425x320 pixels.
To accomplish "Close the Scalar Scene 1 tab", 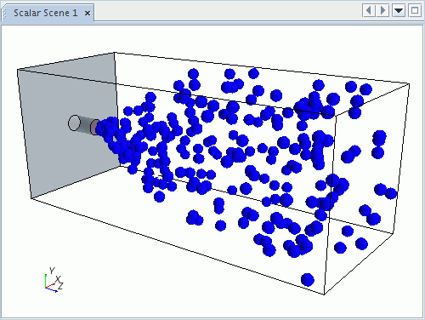I will coord(88,14).
